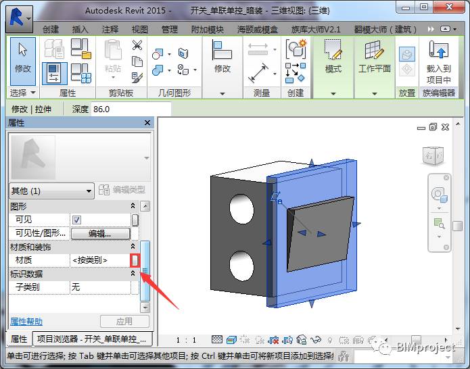Viewport: 470px width, 369px height.
Task: Open the 视图 ribbon tab
Action: [x=140, y=29]
